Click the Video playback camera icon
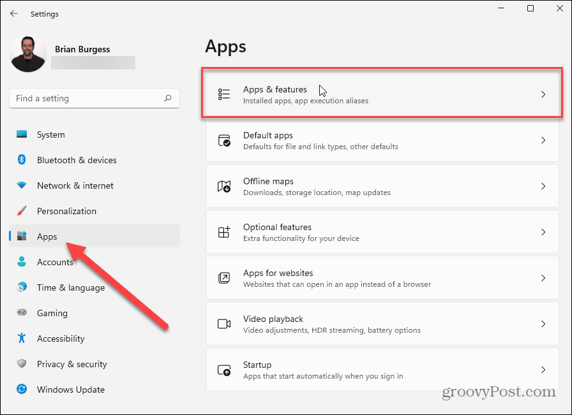Viewport: 572px width, 415px height. (x=224, y=324)
